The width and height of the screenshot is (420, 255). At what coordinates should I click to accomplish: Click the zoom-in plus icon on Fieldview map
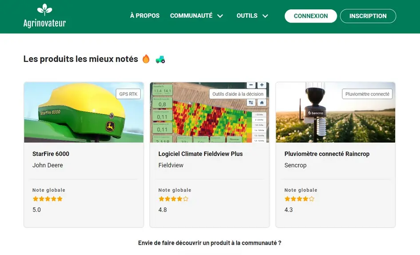point(262,85)
